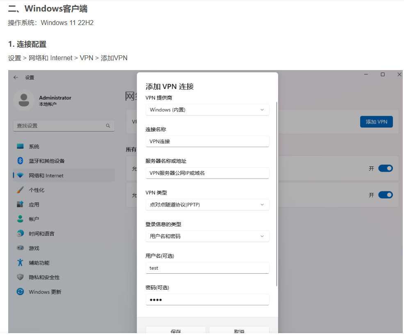Viewport: 404px width, 336px height.
Task: Select 游戏 in the sidebar
Action: (x=34, y=248)
